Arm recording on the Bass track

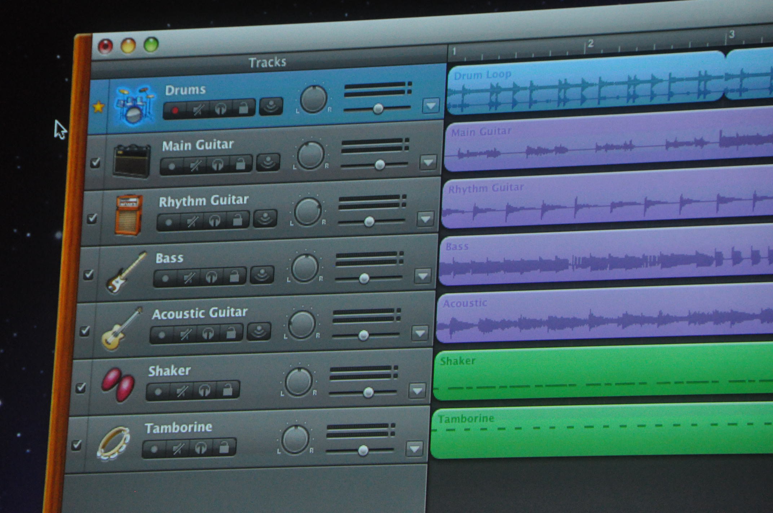pos(165,279)
